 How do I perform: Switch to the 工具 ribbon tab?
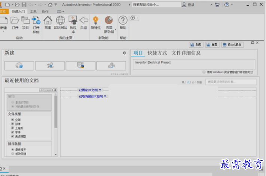pos(33,12)
